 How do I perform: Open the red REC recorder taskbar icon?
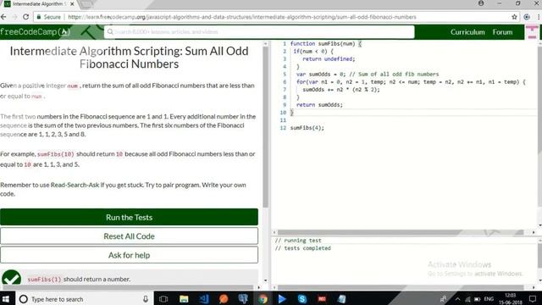coord(322,299)
